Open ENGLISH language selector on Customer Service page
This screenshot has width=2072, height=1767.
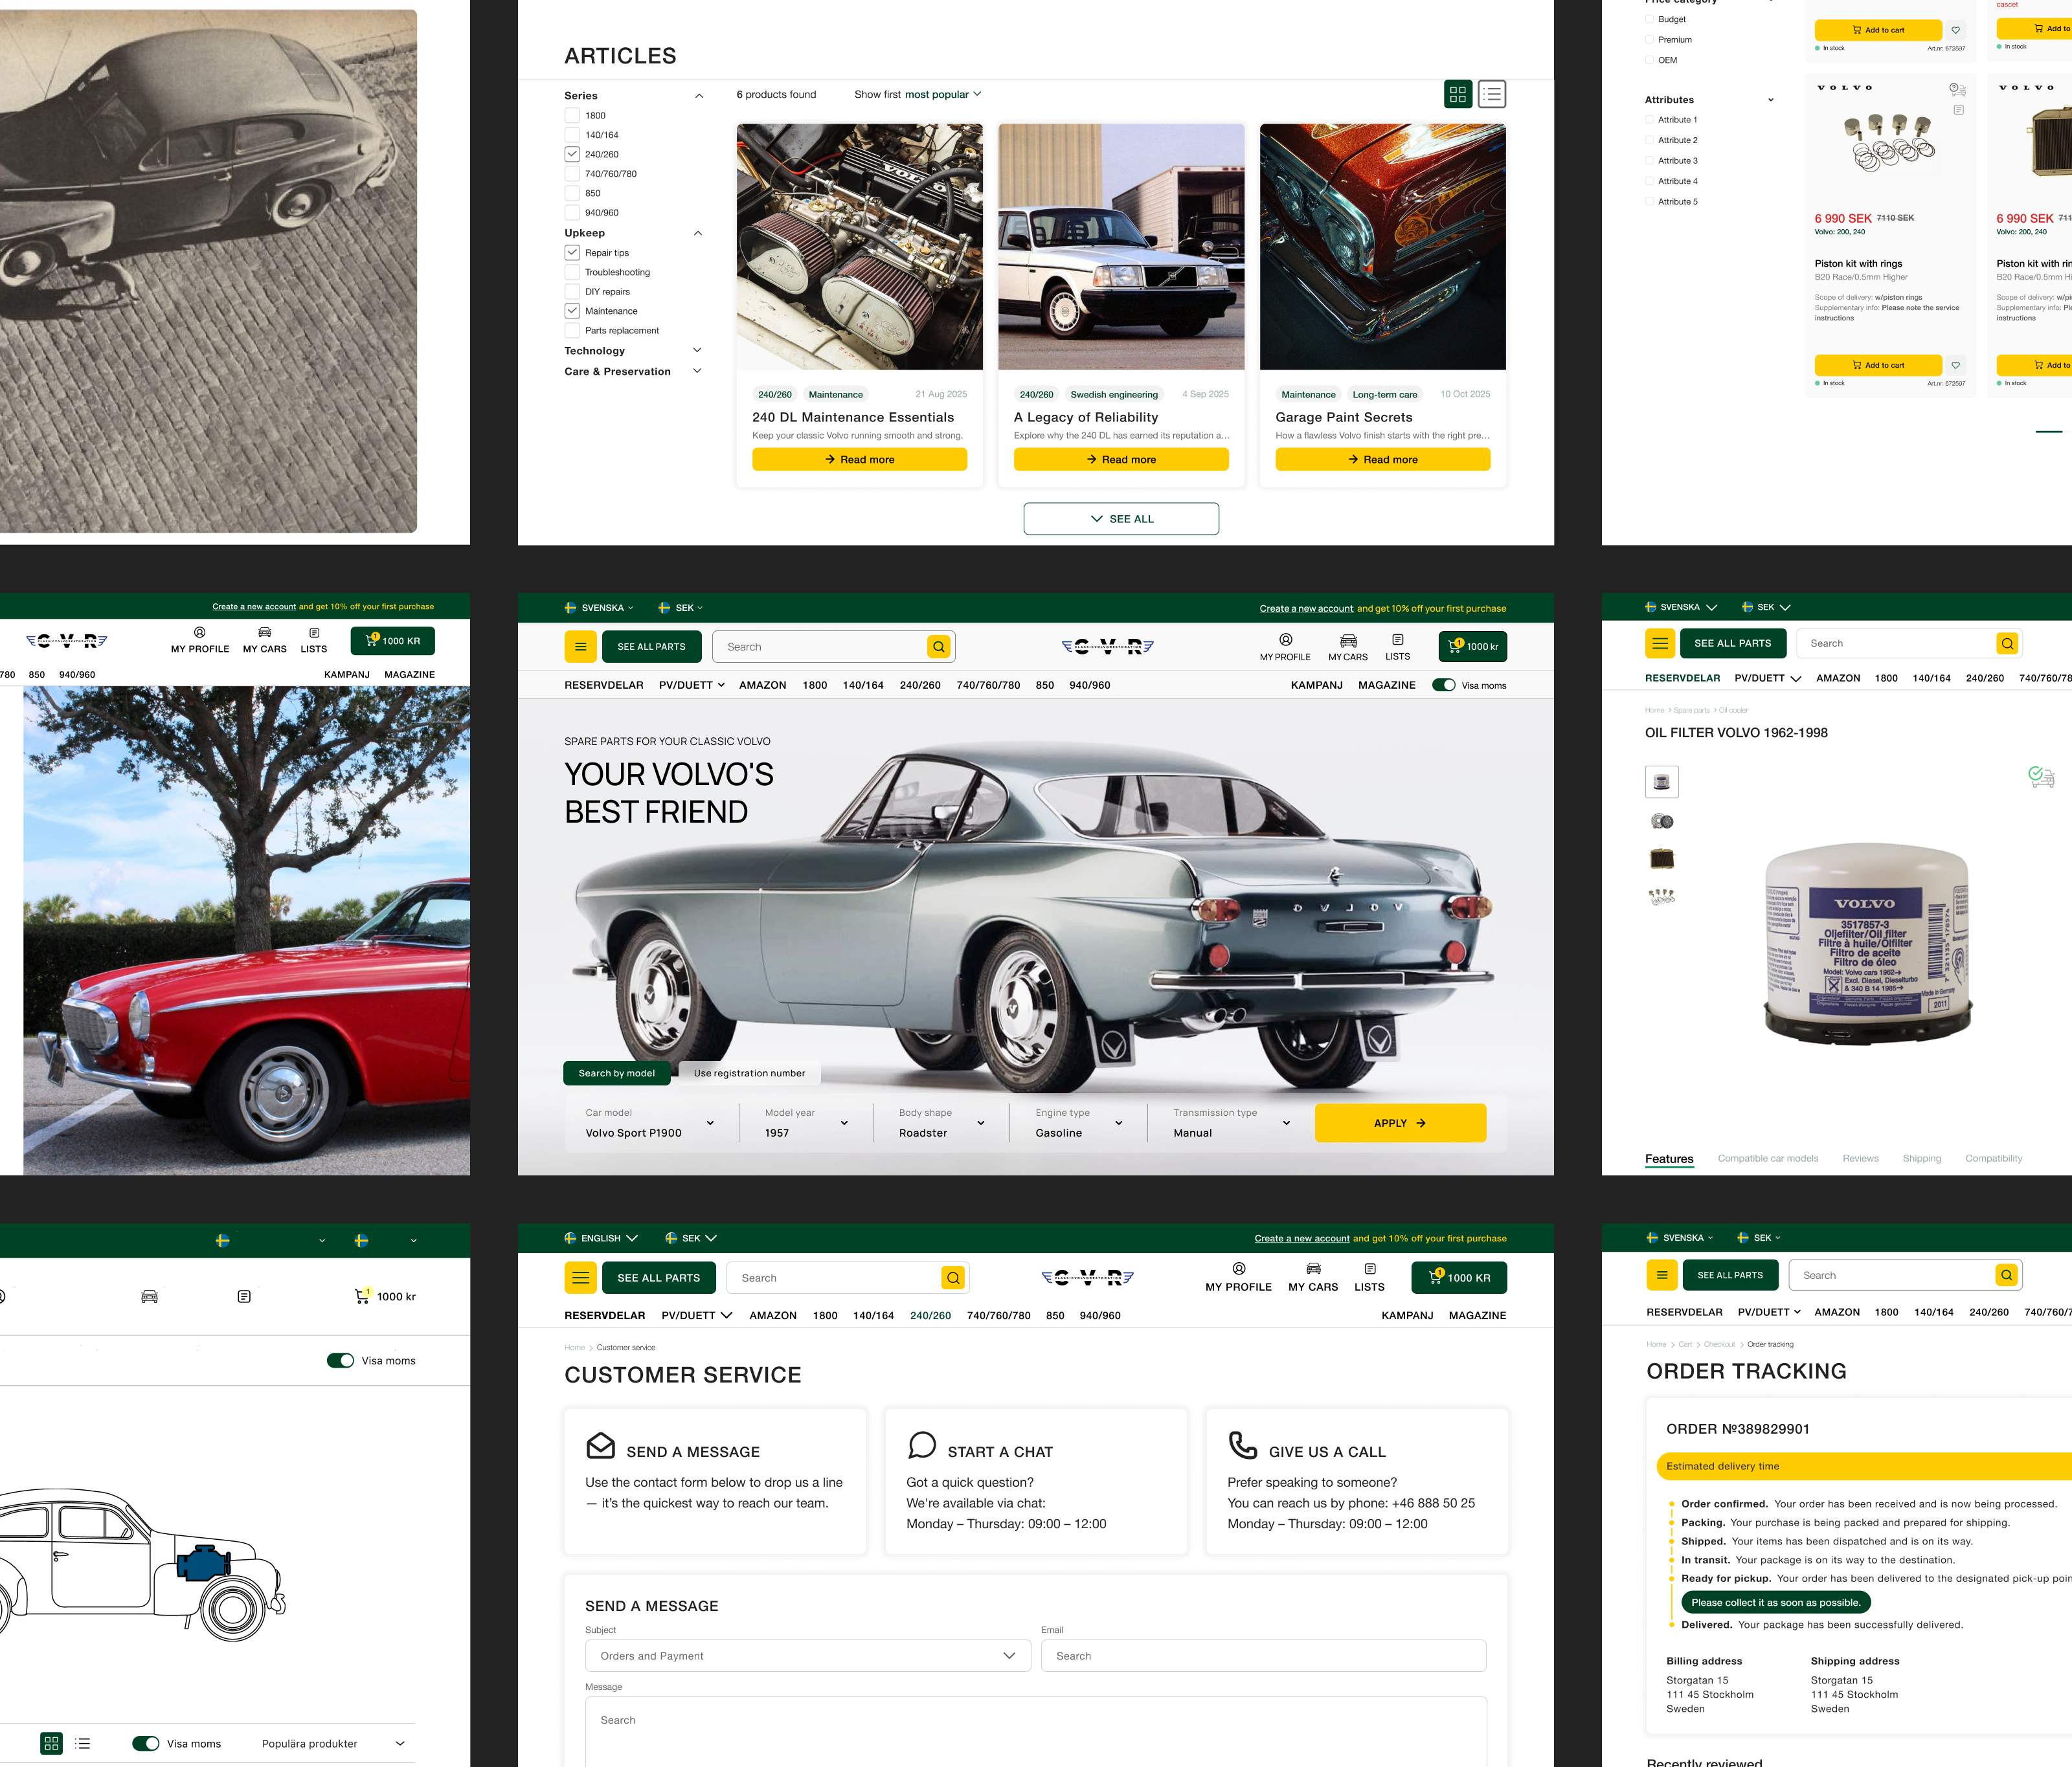click(601, 1238)
